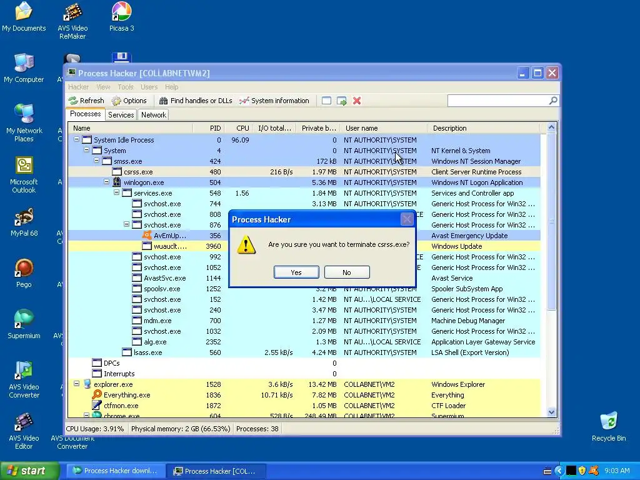This screenshot has width=640, height=480.
Task: Click the process list scroll up arrow
Action: 551,127
